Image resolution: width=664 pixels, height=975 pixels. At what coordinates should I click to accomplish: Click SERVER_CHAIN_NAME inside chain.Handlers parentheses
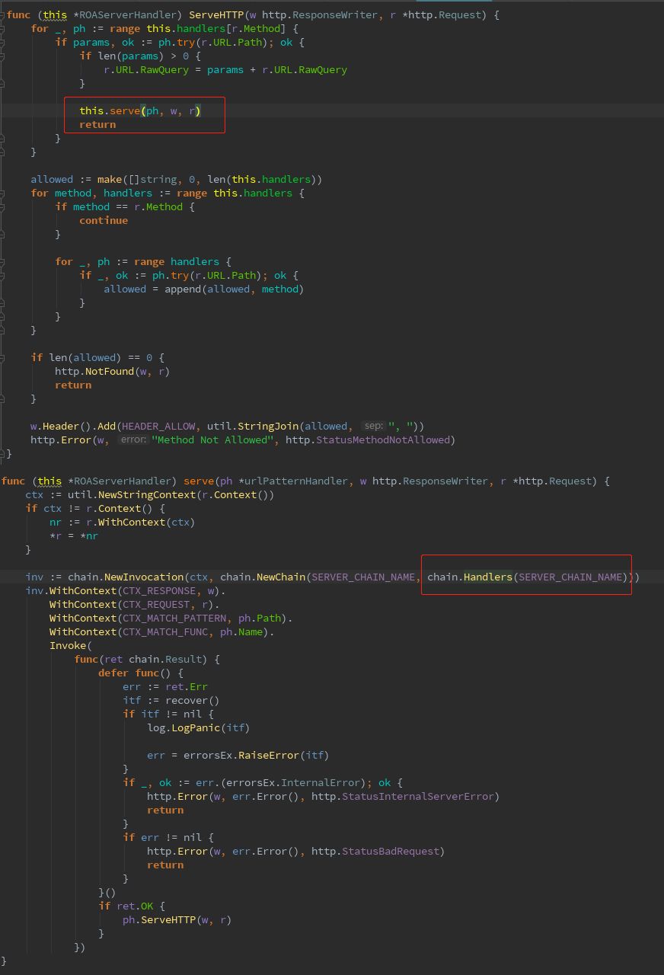point(571,577)
